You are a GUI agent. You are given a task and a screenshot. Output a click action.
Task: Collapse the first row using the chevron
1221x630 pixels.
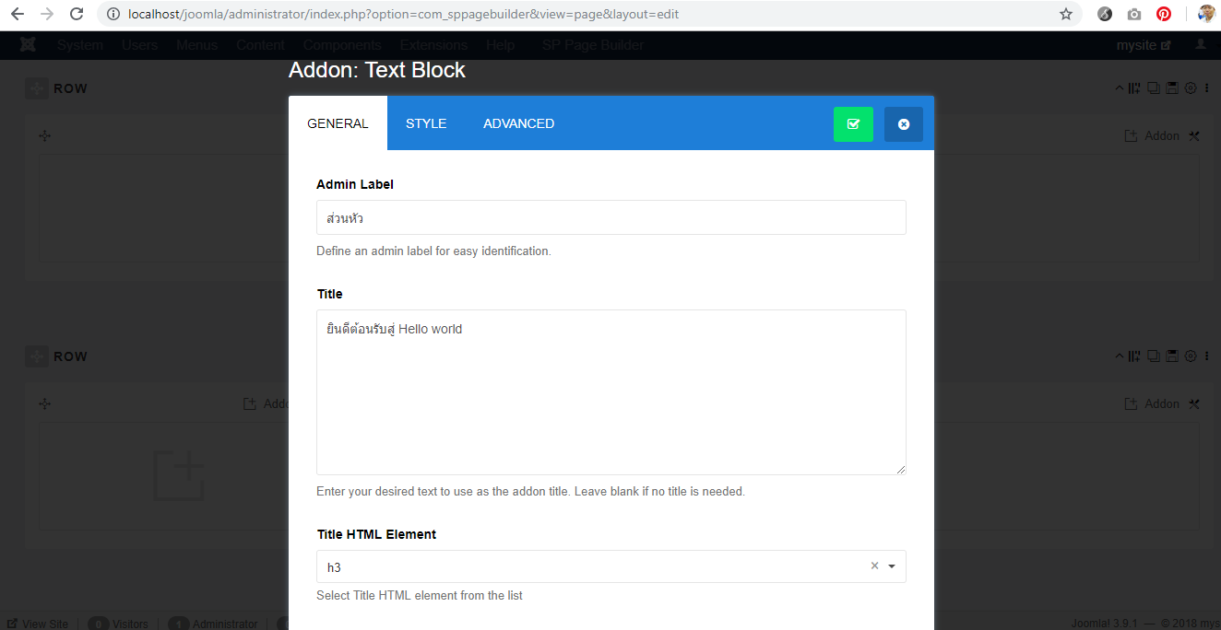coord(1120,88)
